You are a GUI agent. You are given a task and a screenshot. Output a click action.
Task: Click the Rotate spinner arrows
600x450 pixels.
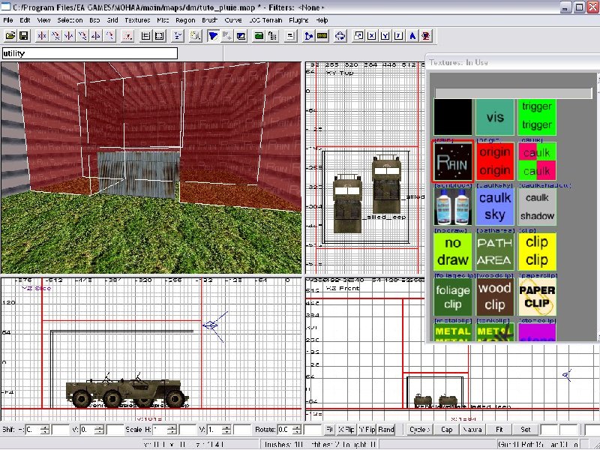pos(296,430)
